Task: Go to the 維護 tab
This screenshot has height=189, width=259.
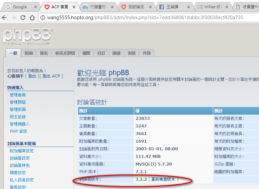Action: (116, 53)
